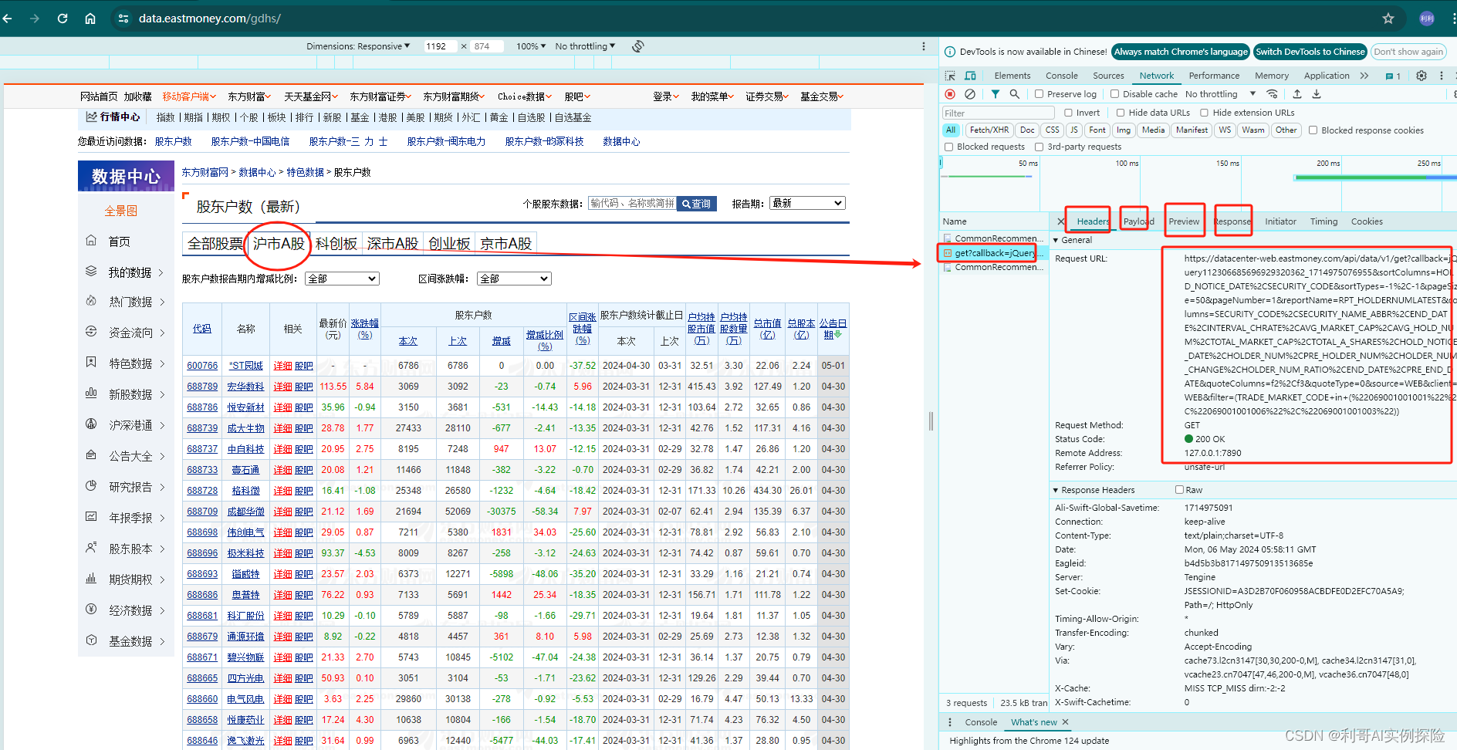This screenshot has height=750, width=1457.
Task: Close the request details pane
Action: click(1060, 221)
